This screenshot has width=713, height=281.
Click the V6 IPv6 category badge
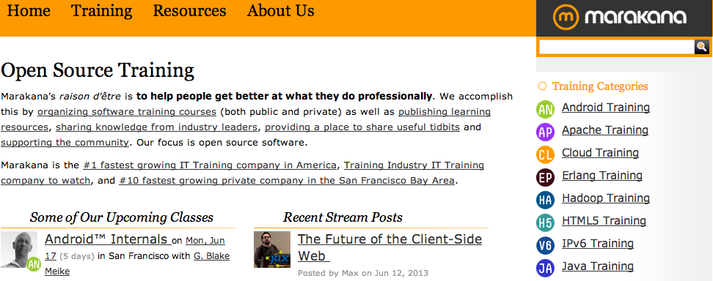coord(545,245)
